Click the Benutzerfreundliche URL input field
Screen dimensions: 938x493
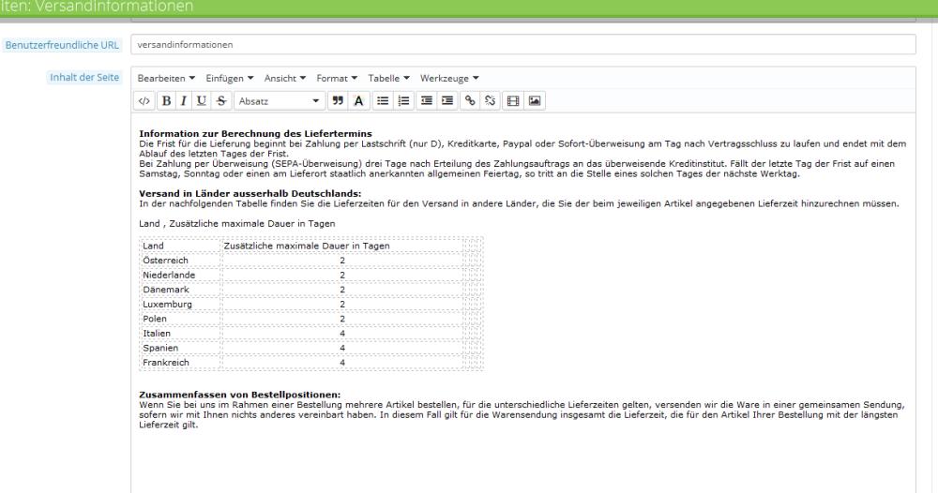pyautogui.click(x=522, y=44)
